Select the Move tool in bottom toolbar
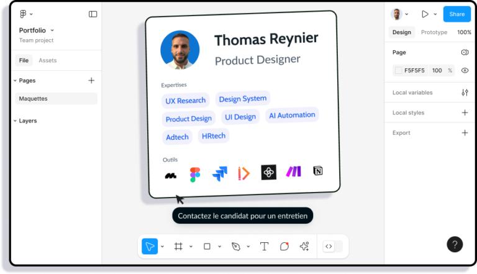 [150, 246]
